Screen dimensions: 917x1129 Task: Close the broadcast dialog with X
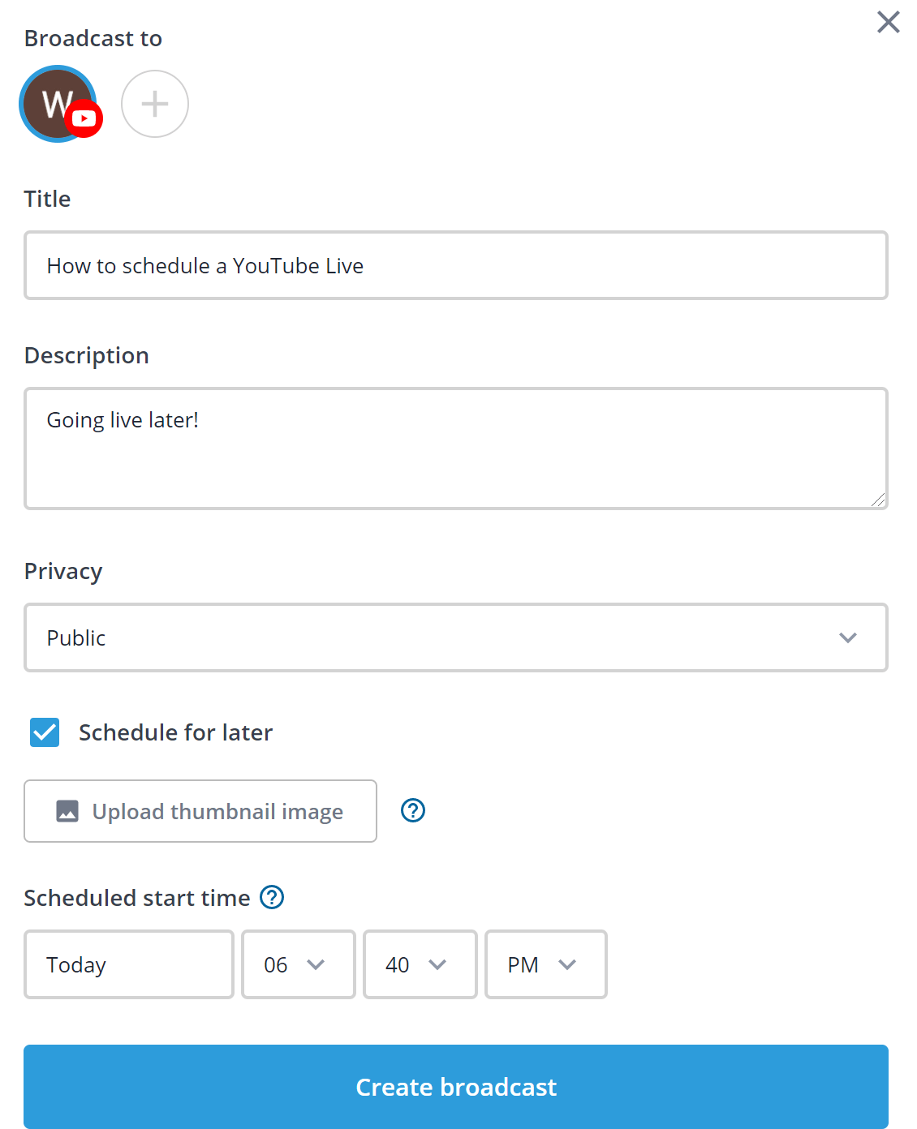point(889,22)
